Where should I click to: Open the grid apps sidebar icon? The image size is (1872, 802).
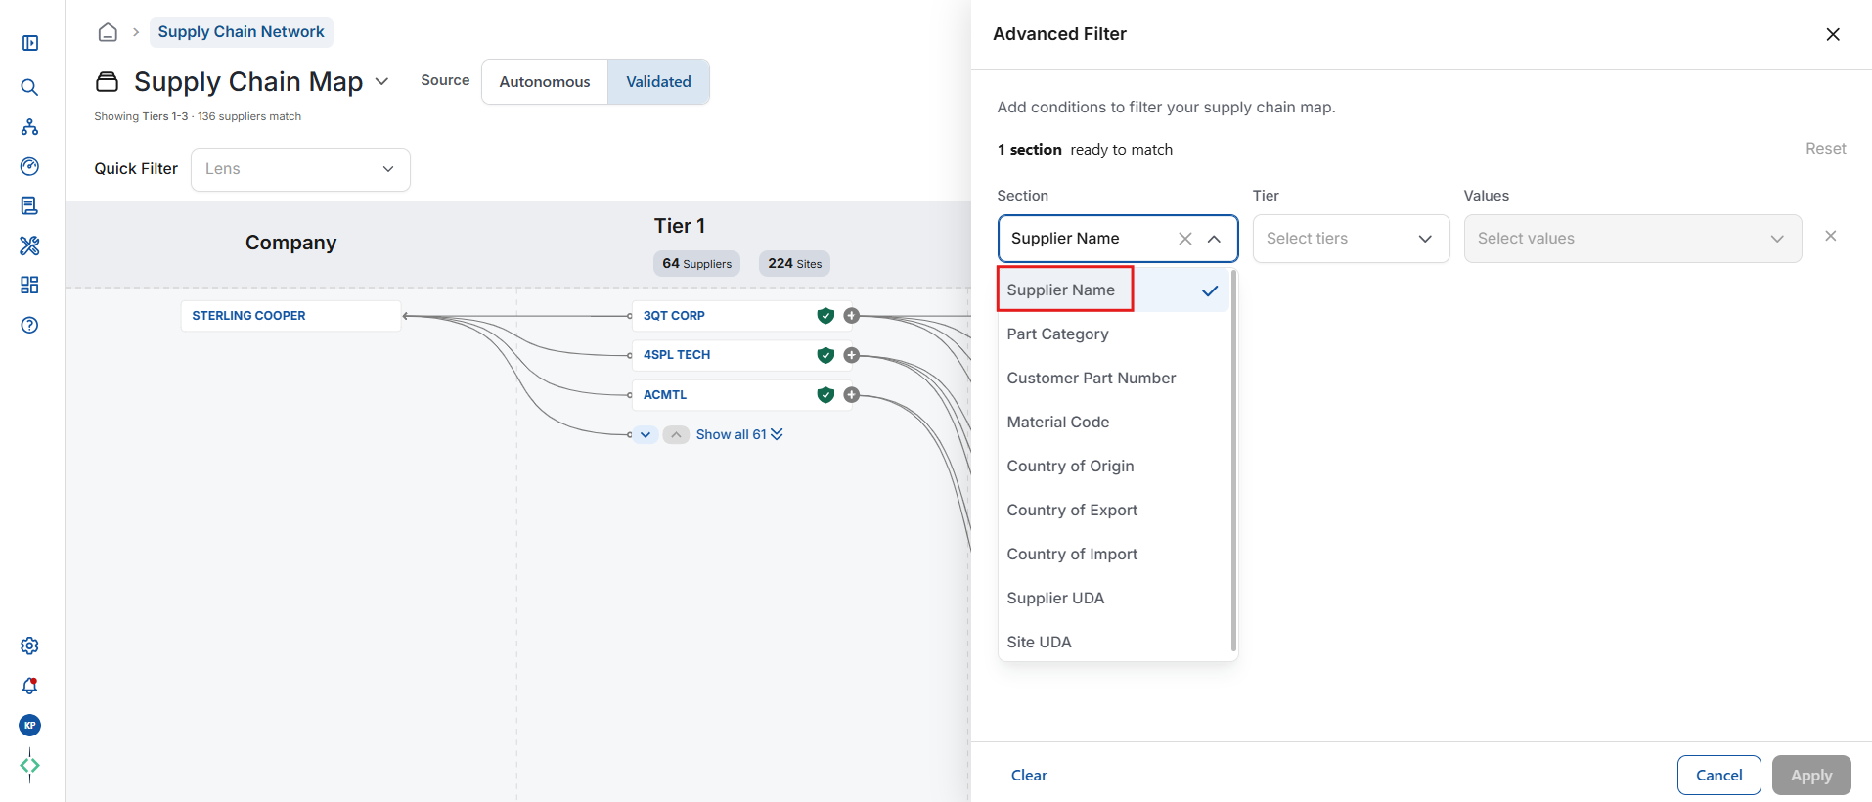pyautogui.click(x=30, y=285)
